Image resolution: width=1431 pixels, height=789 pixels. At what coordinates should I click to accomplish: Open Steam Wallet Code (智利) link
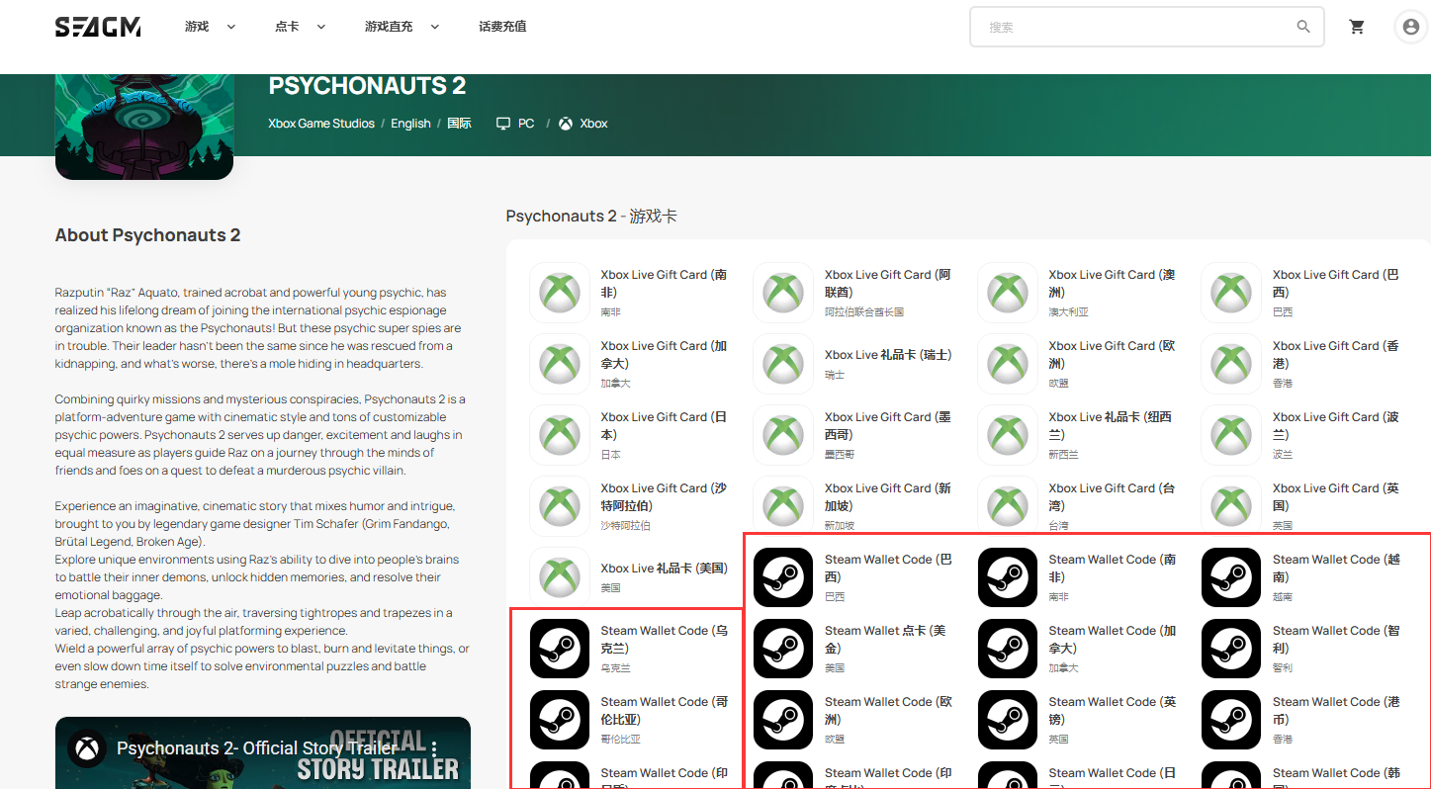pyautogui.click(x=1335, y=639)
